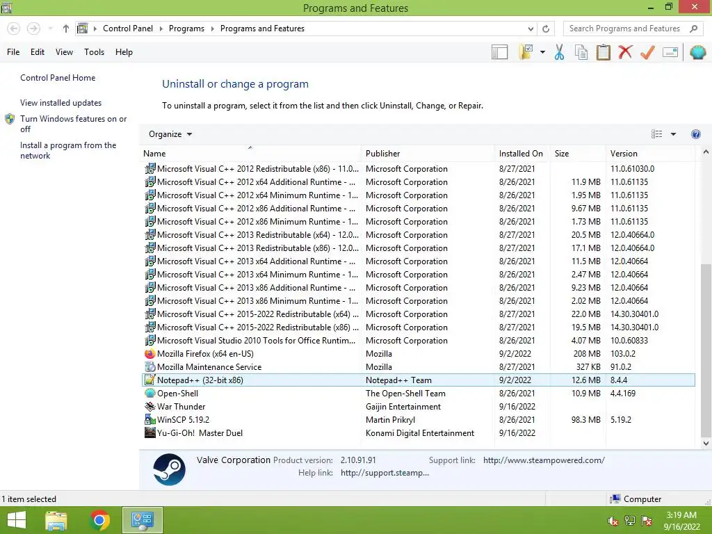
Task: Click the Paste clipboard toolbar icon
Action: point(603,52)
